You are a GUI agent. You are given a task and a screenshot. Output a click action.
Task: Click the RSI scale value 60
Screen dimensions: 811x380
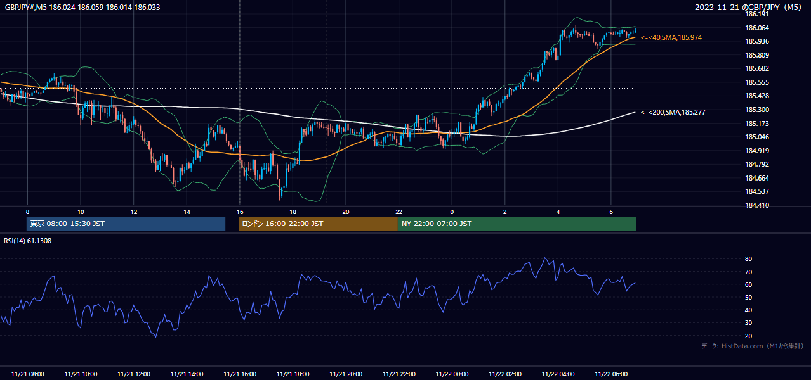tap(748, 284)
